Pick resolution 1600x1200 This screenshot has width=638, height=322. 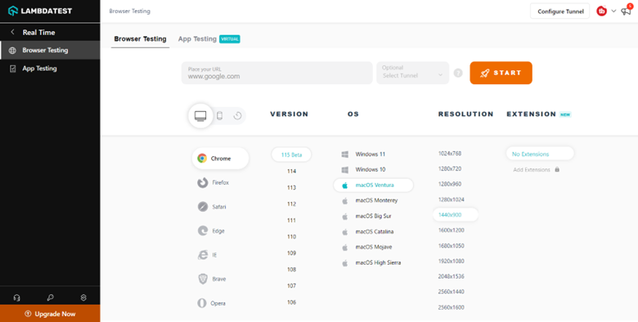(452, 230)
